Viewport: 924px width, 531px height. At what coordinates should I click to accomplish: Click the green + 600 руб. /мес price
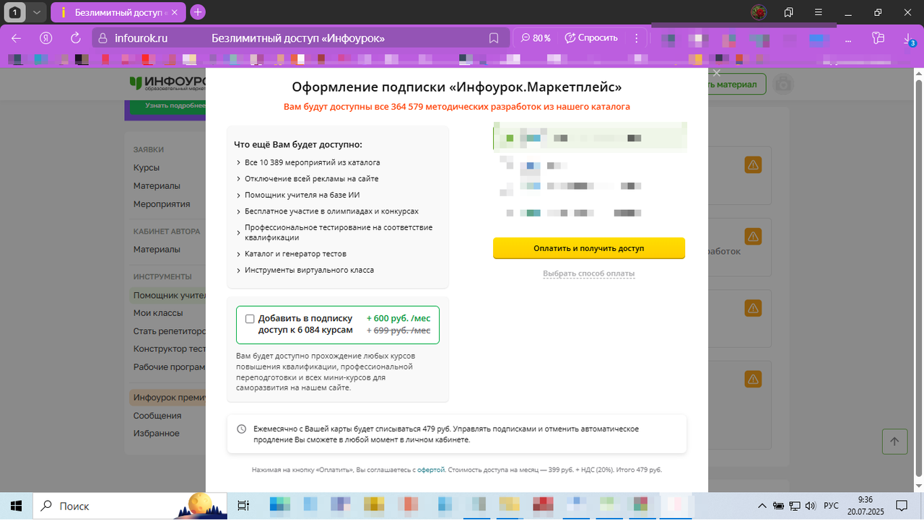(398, 318)
